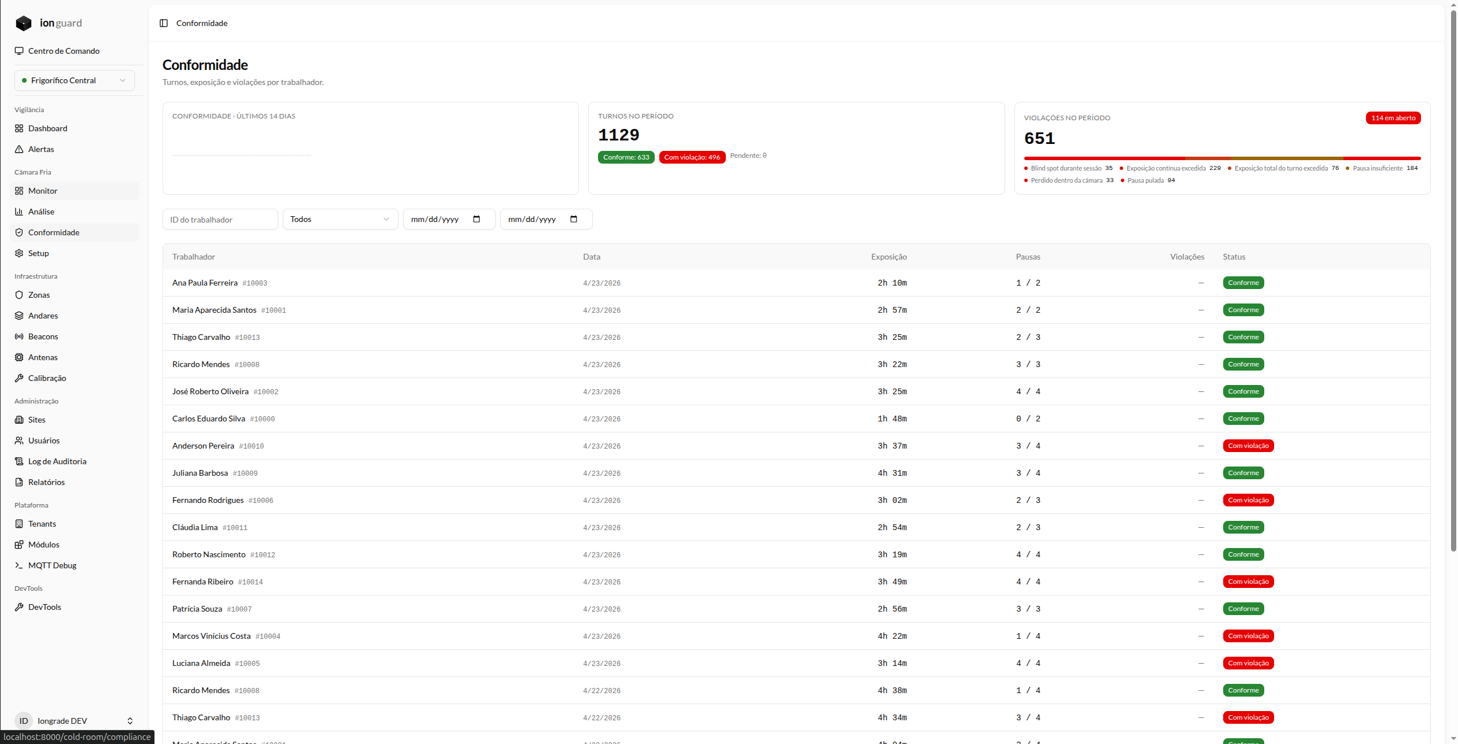
Task: Open first date field calendar picker
Action: [x=477, y=219]
